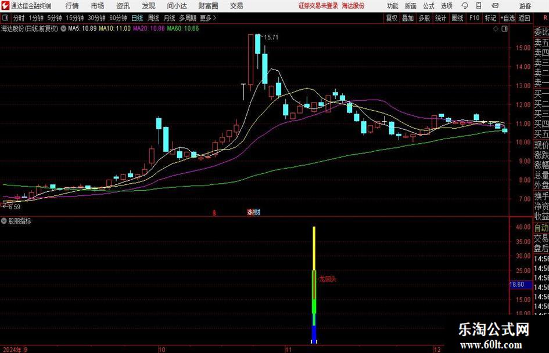Open the 交易 menu
Viewport: 549px width, 353px height.
pyautogui.click(x=236, y=6)
